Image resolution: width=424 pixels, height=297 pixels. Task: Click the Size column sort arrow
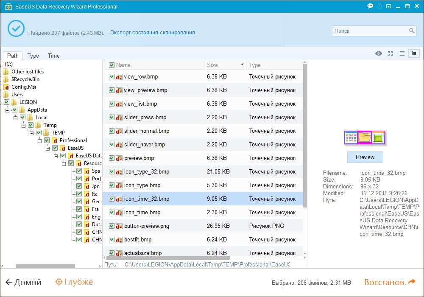pyautogui.click(x=242, y=64)
